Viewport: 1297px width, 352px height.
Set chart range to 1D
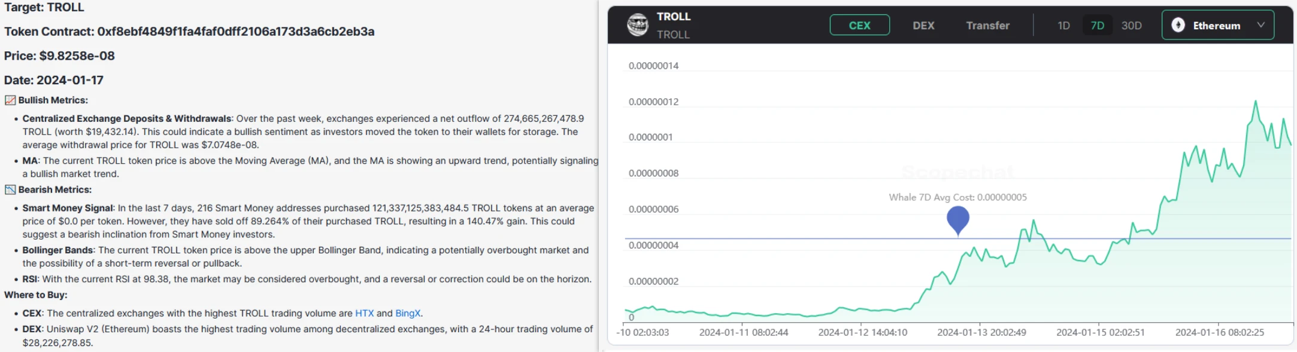click(x=1063, y=25)
